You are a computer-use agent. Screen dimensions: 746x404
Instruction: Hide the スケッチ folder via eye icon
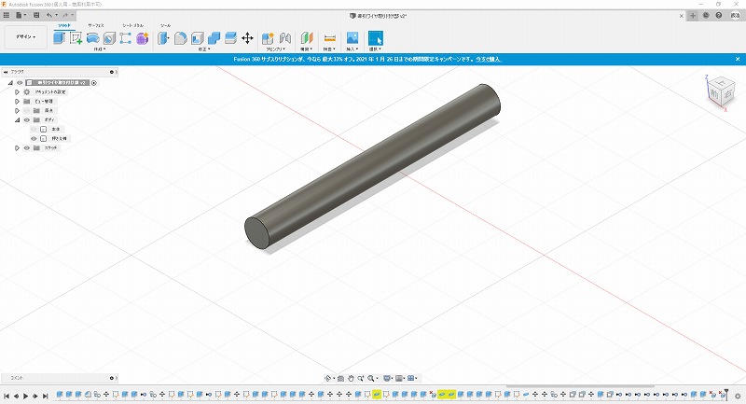point(26,147)
